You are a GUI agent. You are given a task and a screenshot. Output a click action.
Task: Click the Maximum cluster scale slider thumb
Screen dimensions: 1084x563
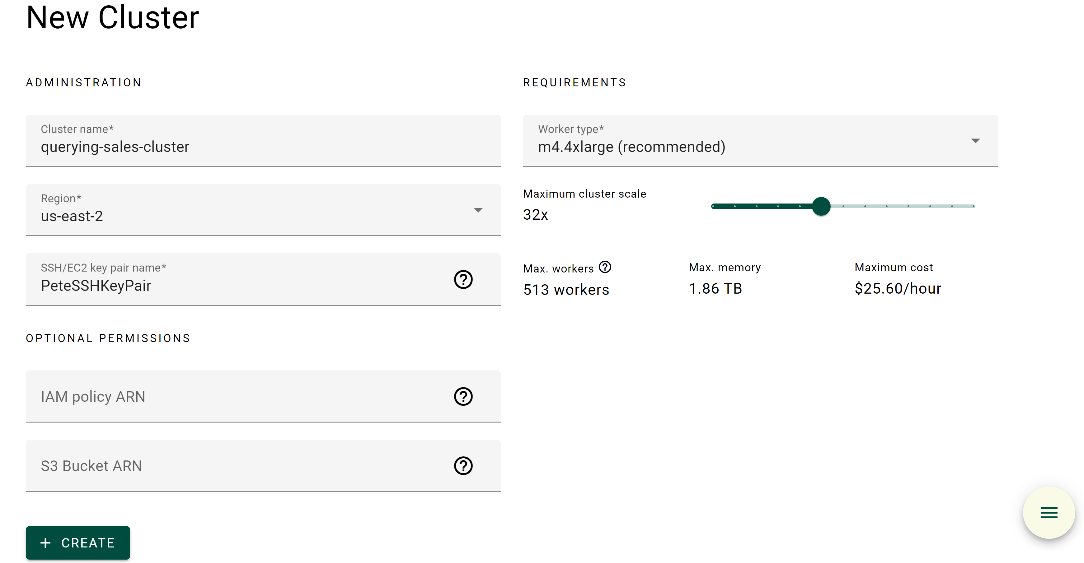click(x=821, y=206)
